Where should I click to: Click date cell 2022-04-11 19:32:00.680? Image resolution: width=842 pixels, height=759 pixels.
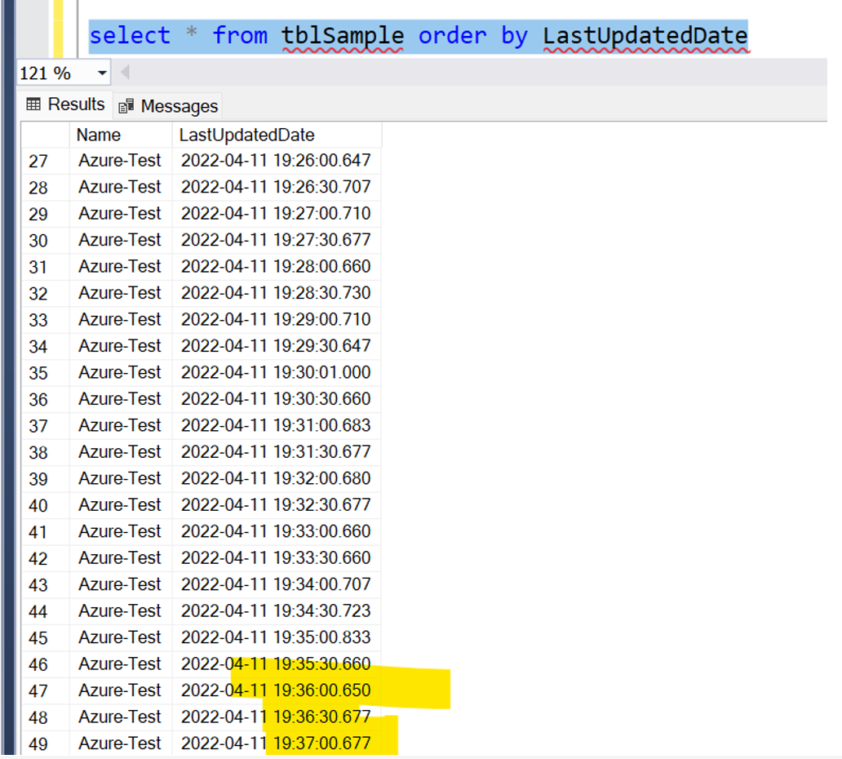coord(277,478)
